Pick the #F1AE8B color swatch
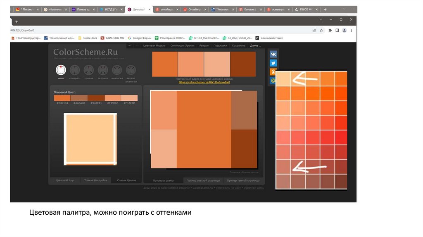The image size is (423, 237). 129,98
